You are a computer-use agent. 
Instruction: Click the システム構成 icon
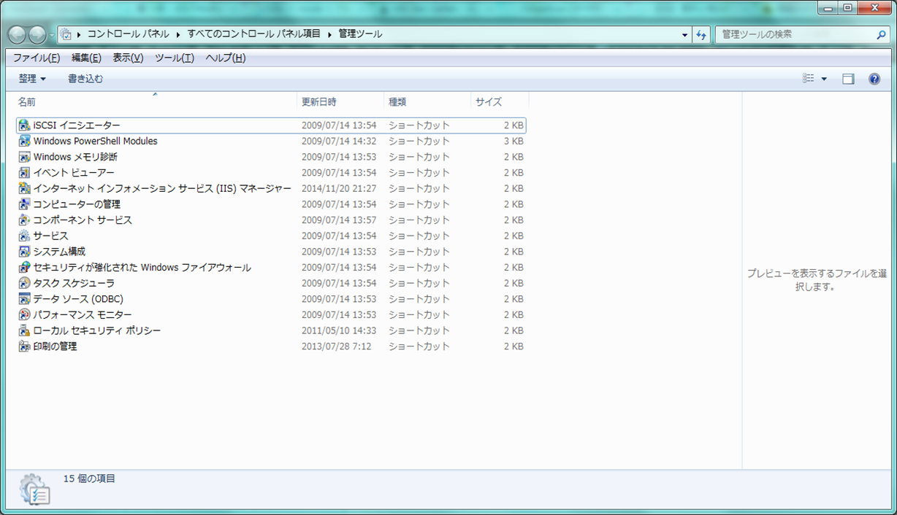[x=24, y=252]
